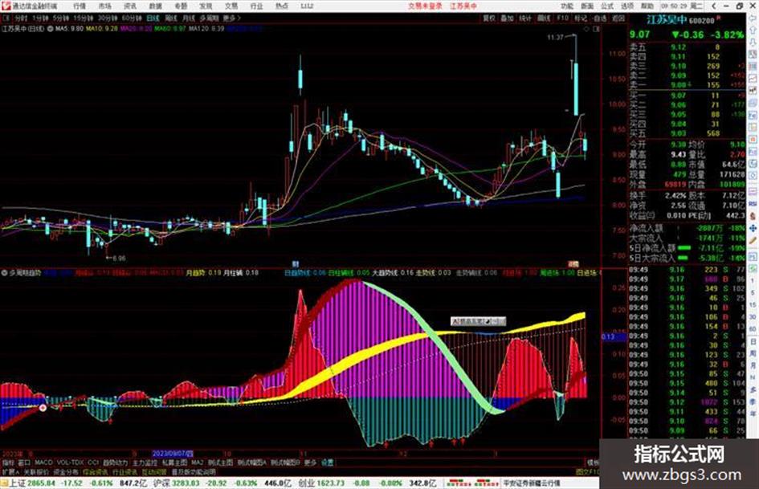Open the 交易 menu
The height and width of the screenshot is (489, 759).
231,6
